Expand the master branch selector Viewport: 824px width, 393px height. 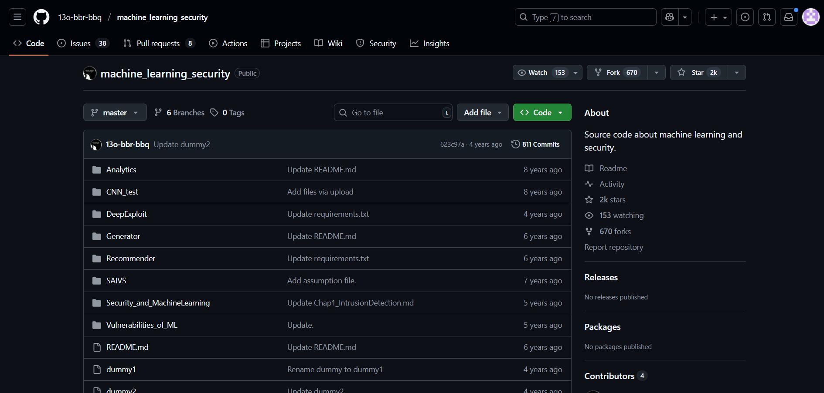point(115,113)
